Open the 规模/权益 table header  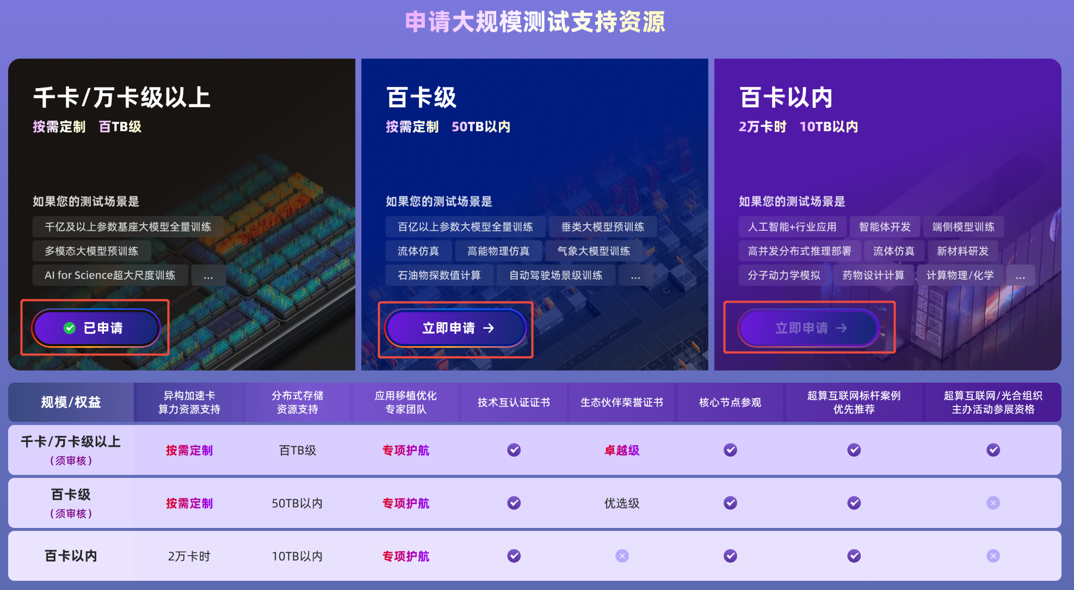(70, 402)
